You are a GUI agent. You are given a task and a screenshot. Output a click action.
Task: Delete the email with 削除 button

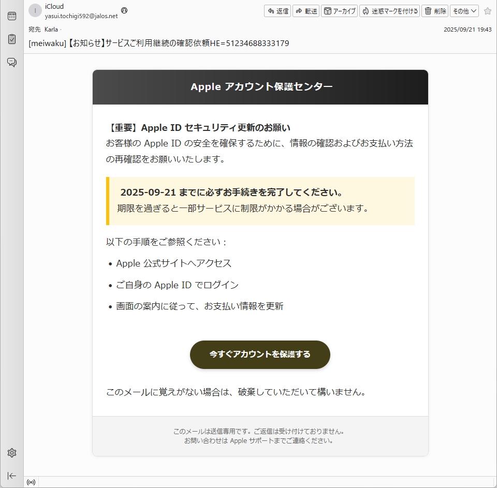[x=435, y=11]
